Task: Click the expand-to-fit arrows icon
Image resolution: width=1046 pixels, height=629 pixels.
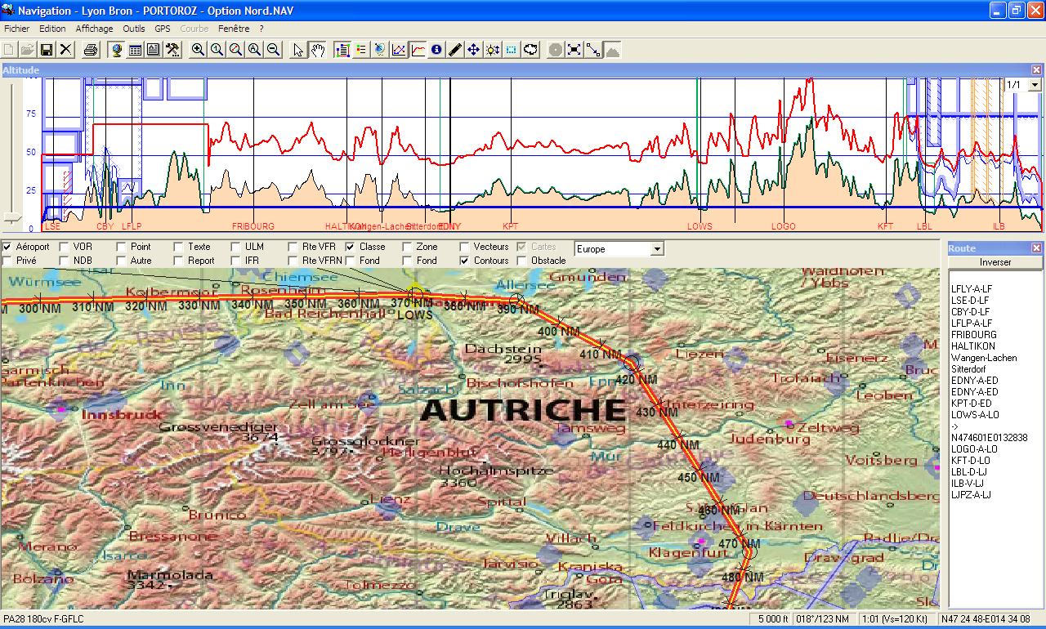Action: tap(574, 50)
